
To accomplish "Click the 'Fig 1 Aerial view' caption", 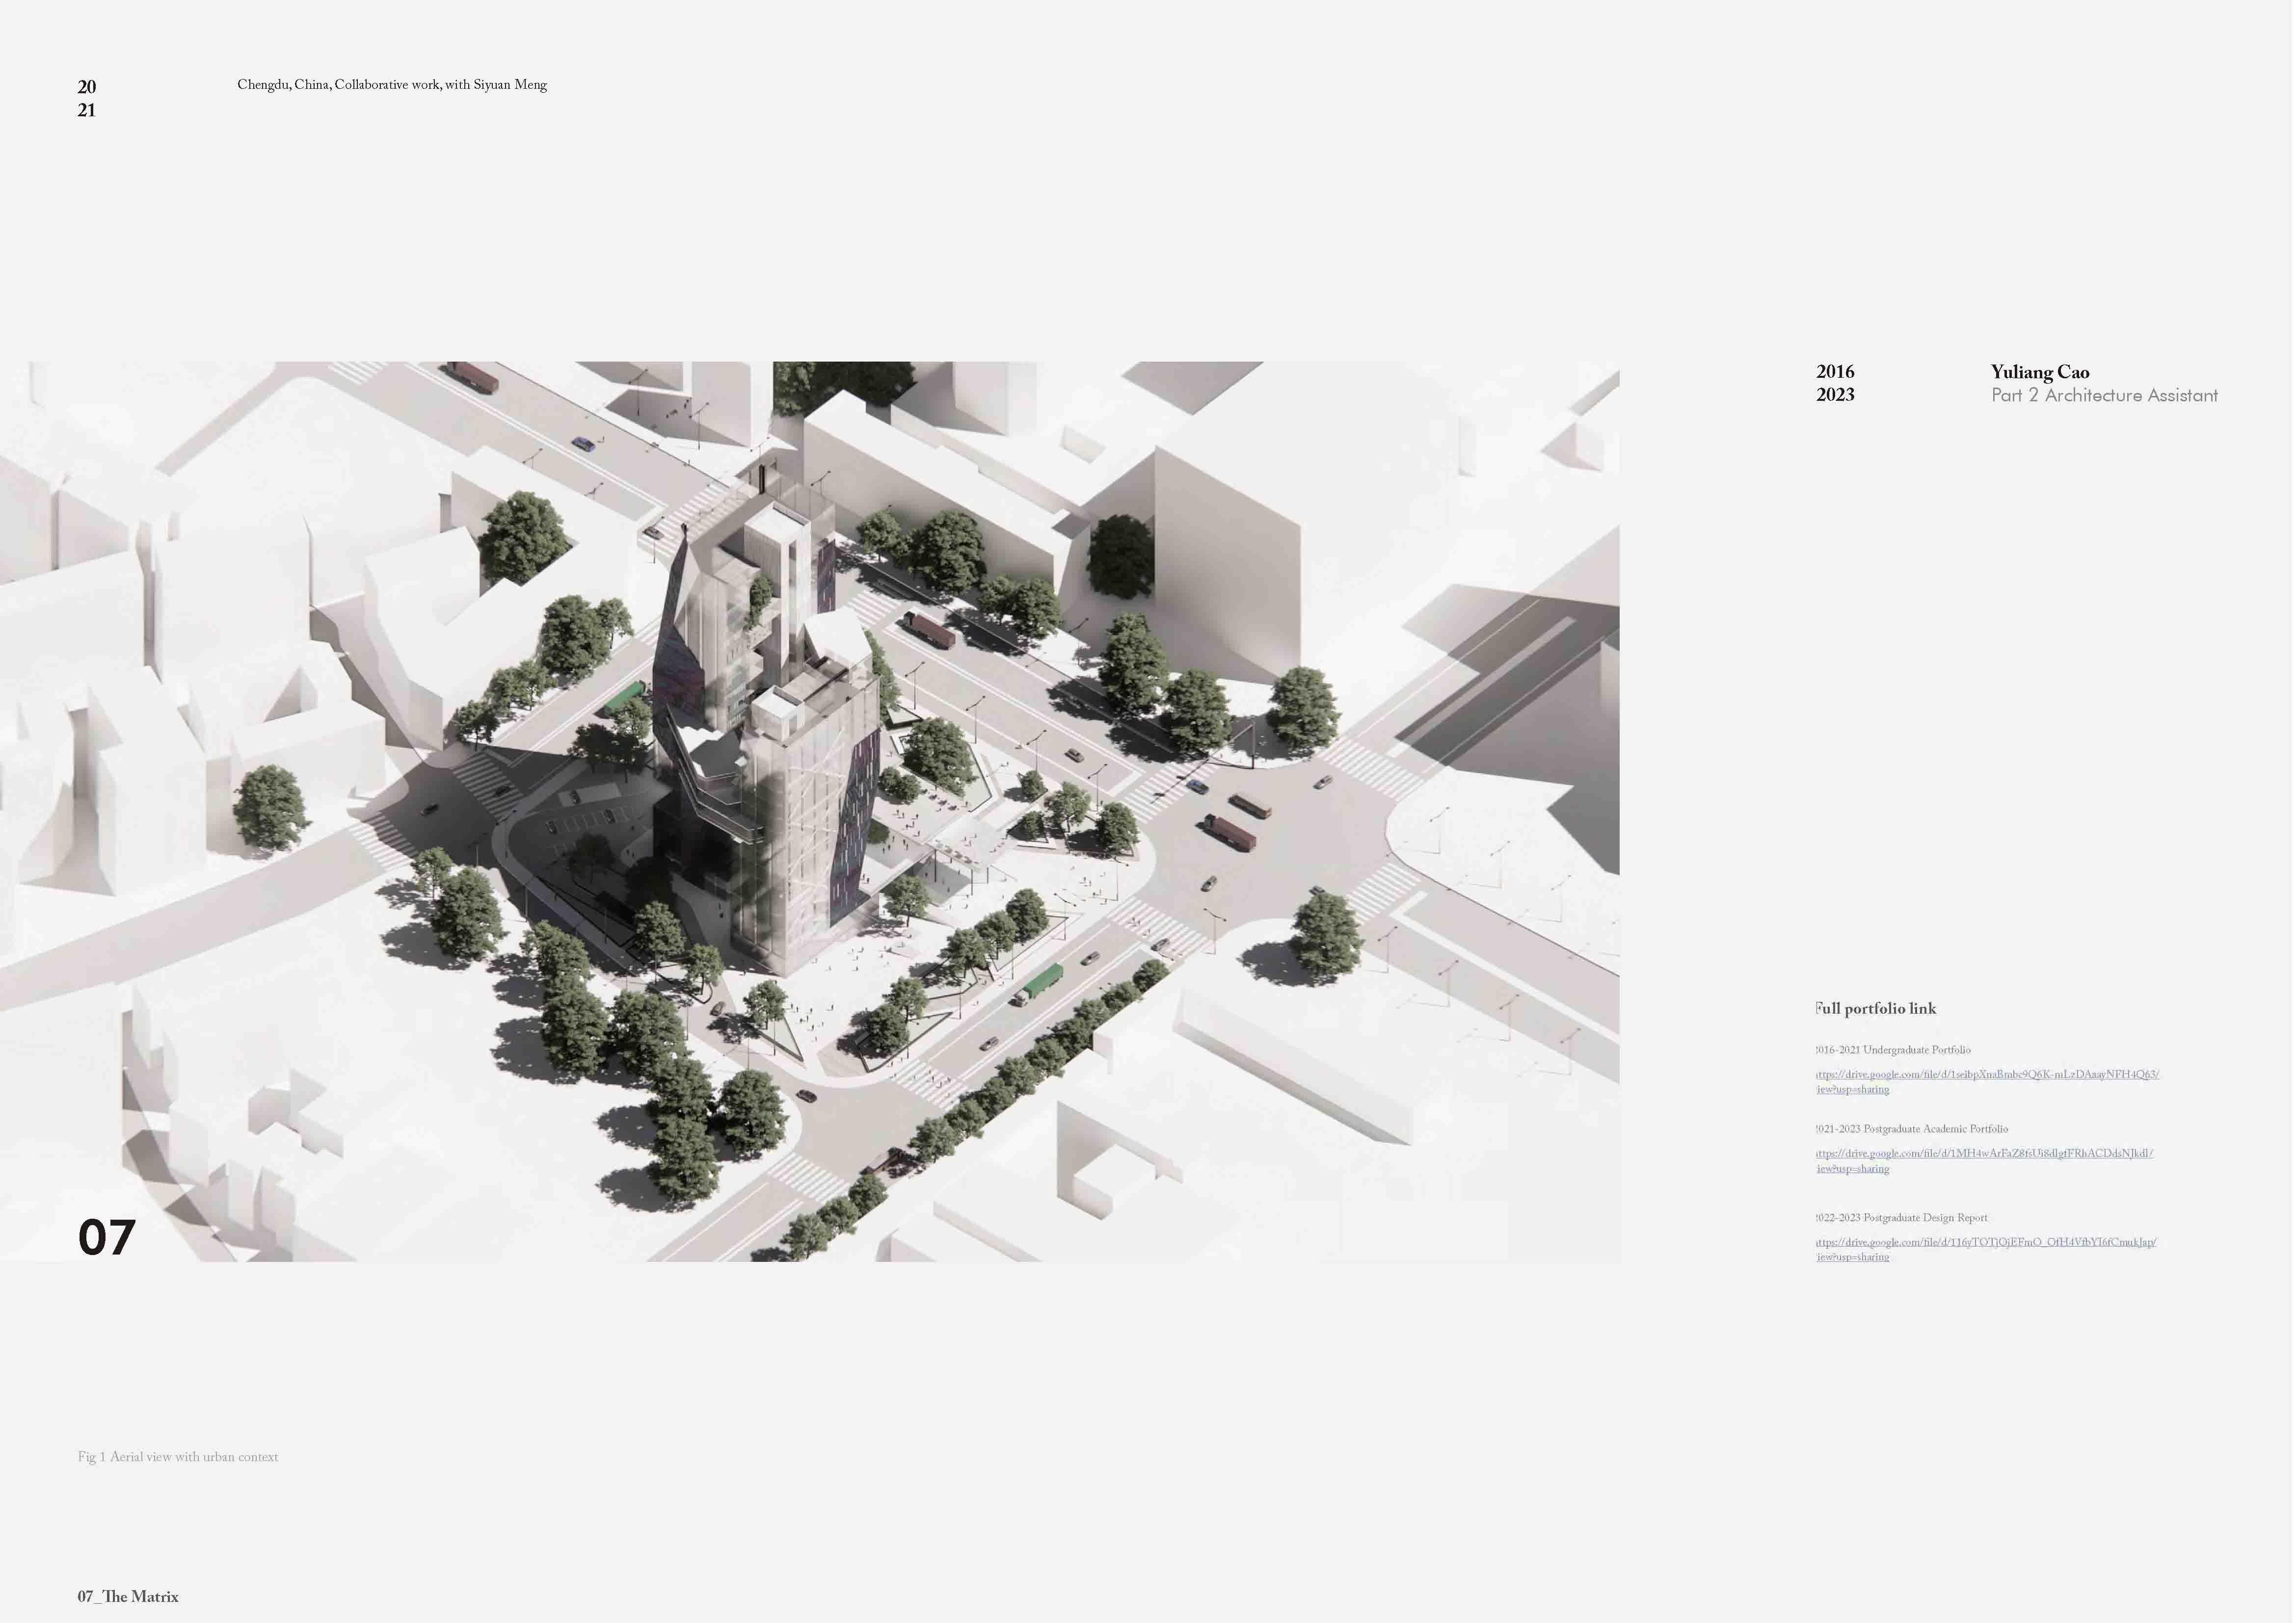I will click(178, 1457).
